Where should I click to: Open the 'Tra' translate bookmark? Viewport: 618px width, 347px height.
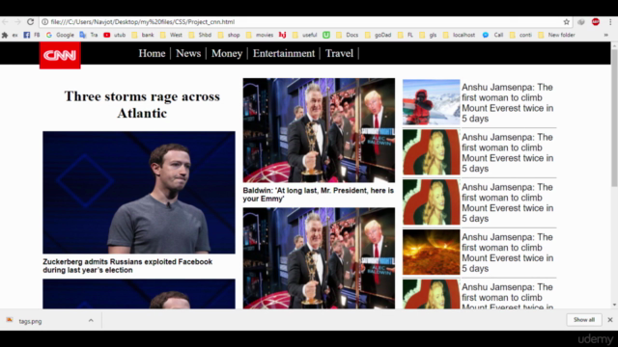click(x=89, y=35)
